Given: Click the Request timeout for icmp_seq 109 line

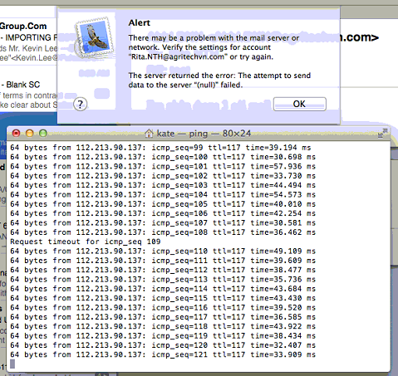Looking at the screenshot, I should [x=86, y=242].
